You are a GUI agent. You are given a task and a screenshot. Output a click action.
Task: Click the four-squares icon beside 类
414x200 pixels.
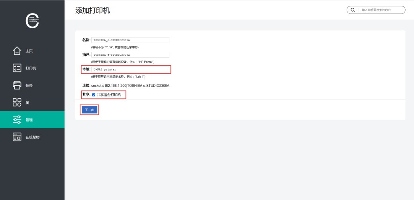click(17, 102)
